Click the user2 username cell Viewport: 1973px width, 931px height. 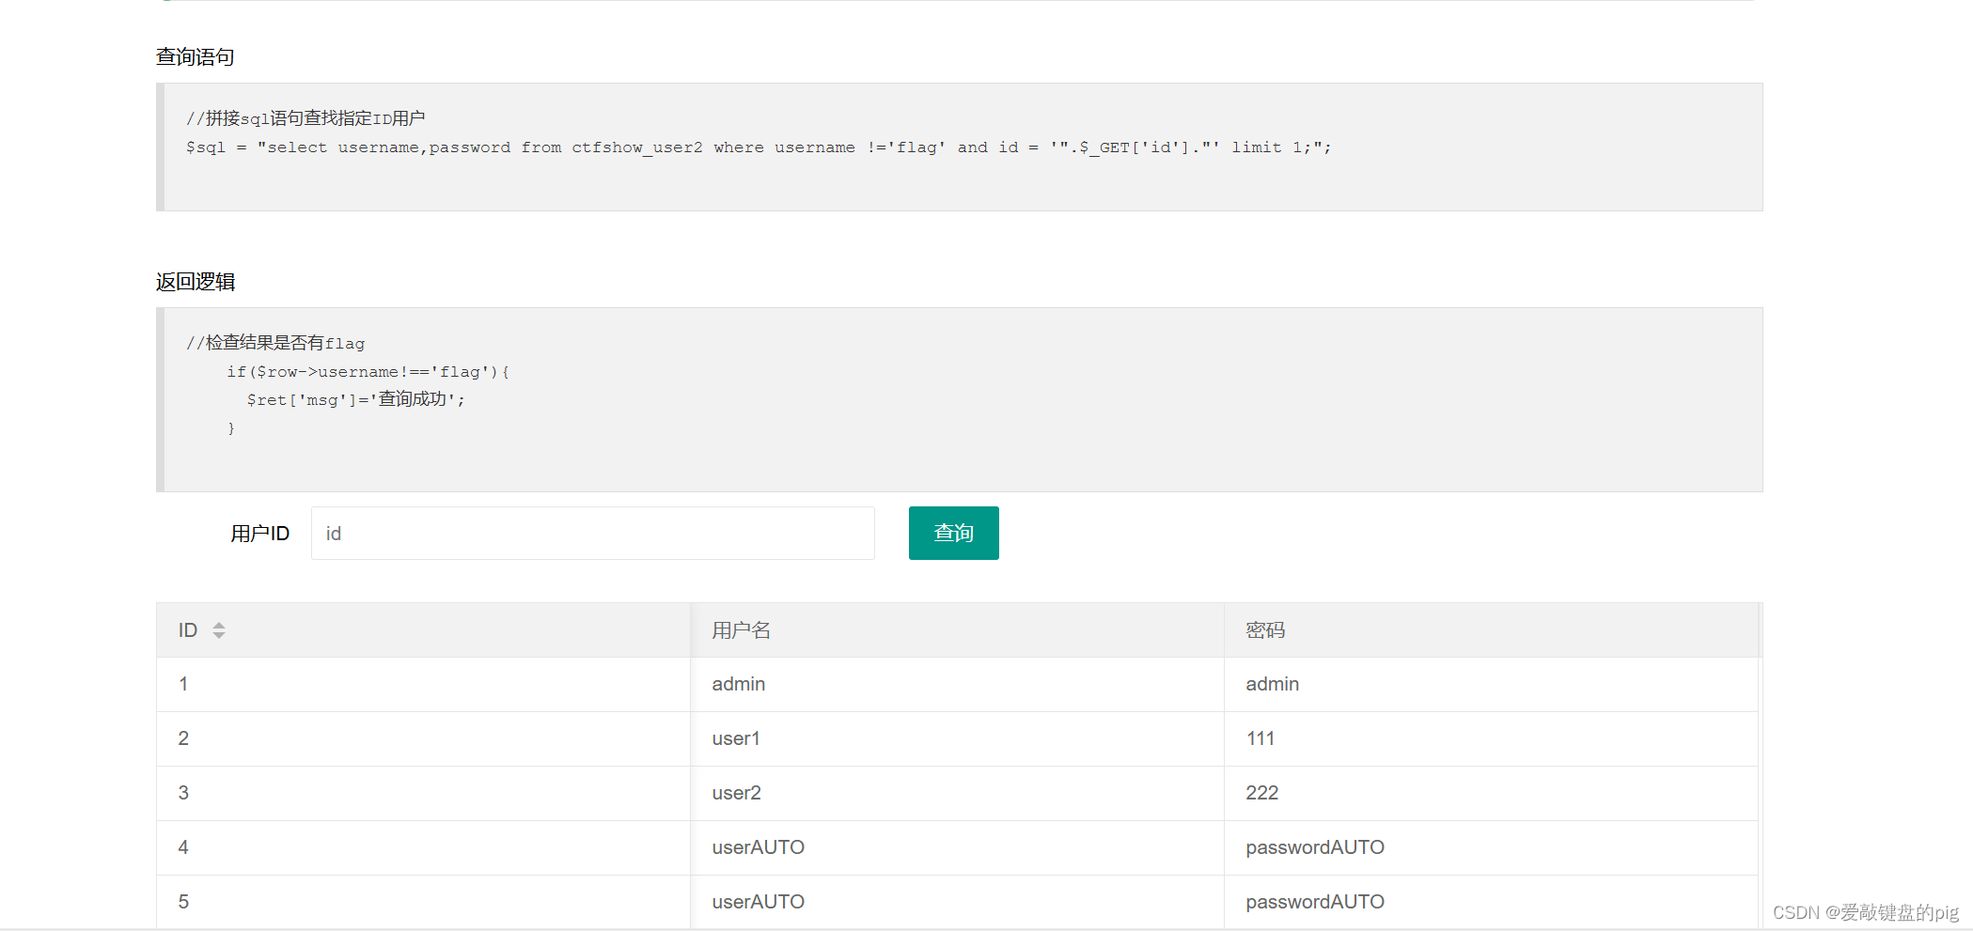[957, 793]
